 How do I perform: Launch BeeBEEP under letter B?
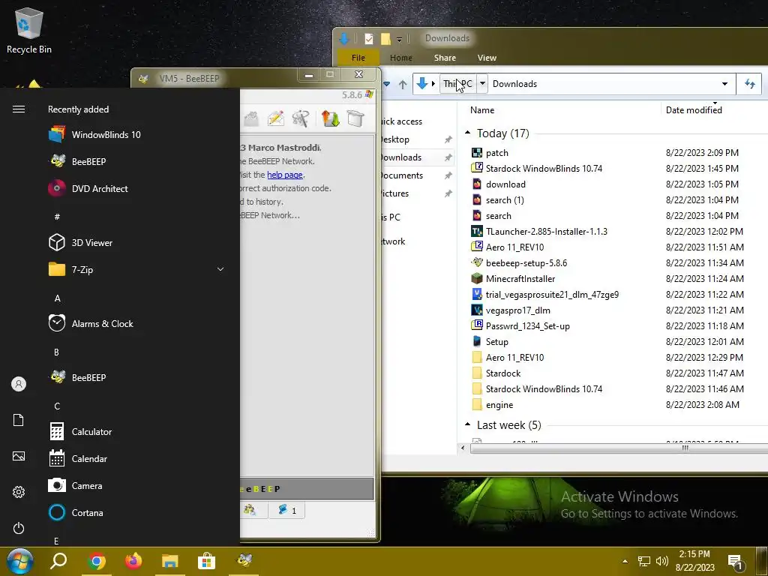click(x=78, y=378)
